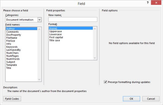The width and height of the screenshot is (163, 105).
Task: Click the help question mark icon
Action: point(148,3)
